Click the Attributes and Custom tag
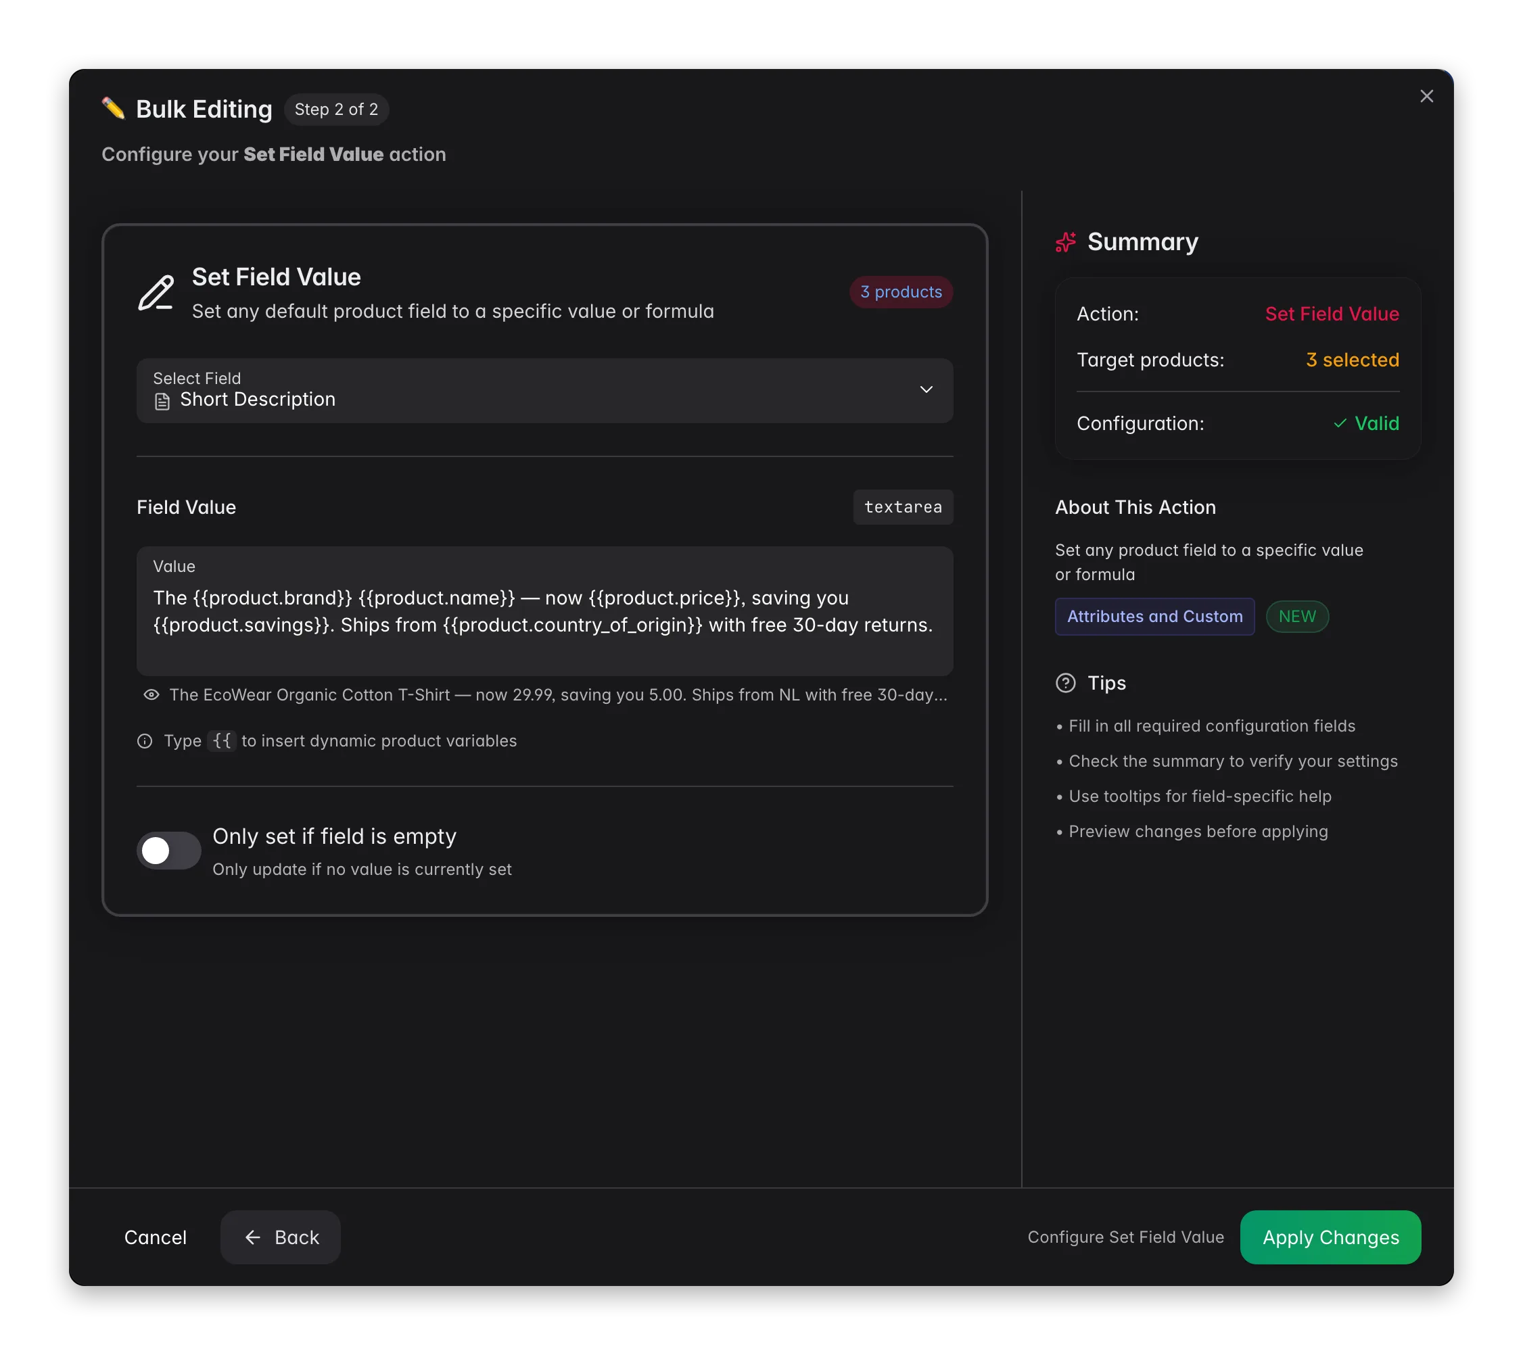 click(1154, 616)
